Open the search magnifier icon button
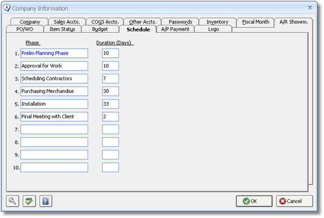324x218 pixels. click(x=13, y=201)
